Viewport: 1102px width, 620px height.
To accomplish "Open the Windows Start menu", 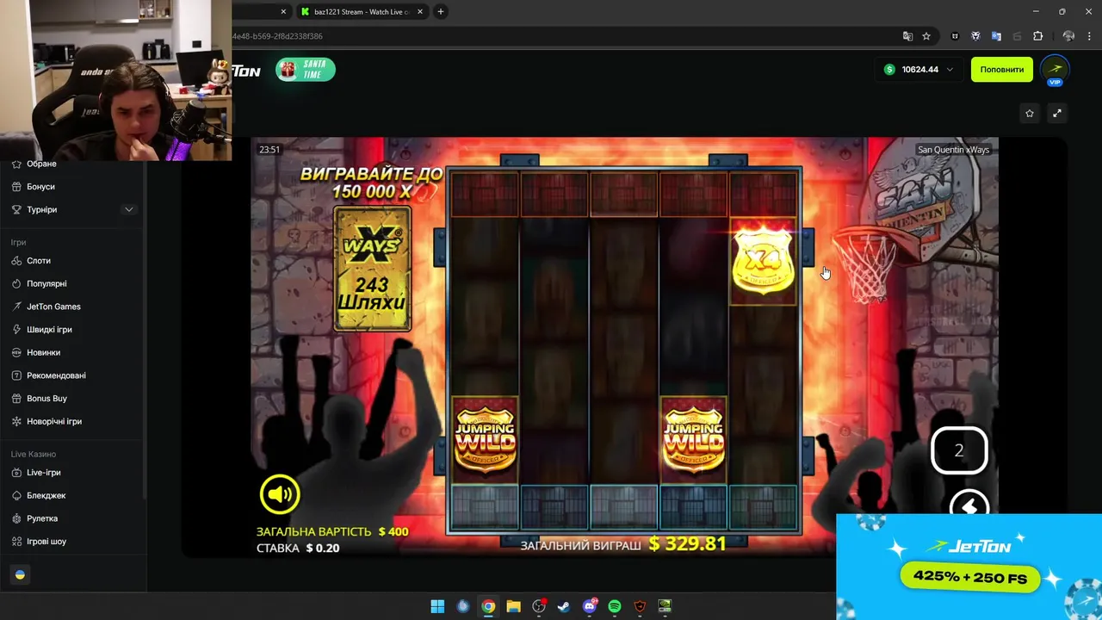I will [437, 606].
